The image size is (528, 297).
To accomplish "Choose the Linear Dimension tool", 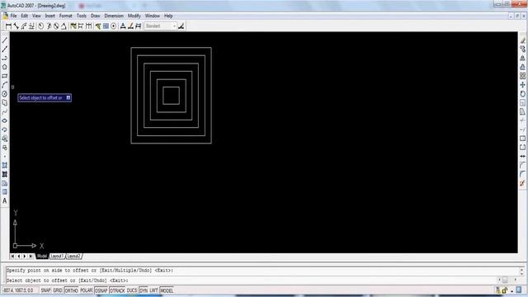I will (x=8, y=26).
